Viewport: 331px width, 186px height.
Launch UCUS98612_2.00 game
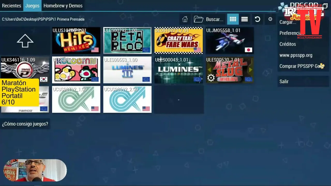(x=127, y=99)
